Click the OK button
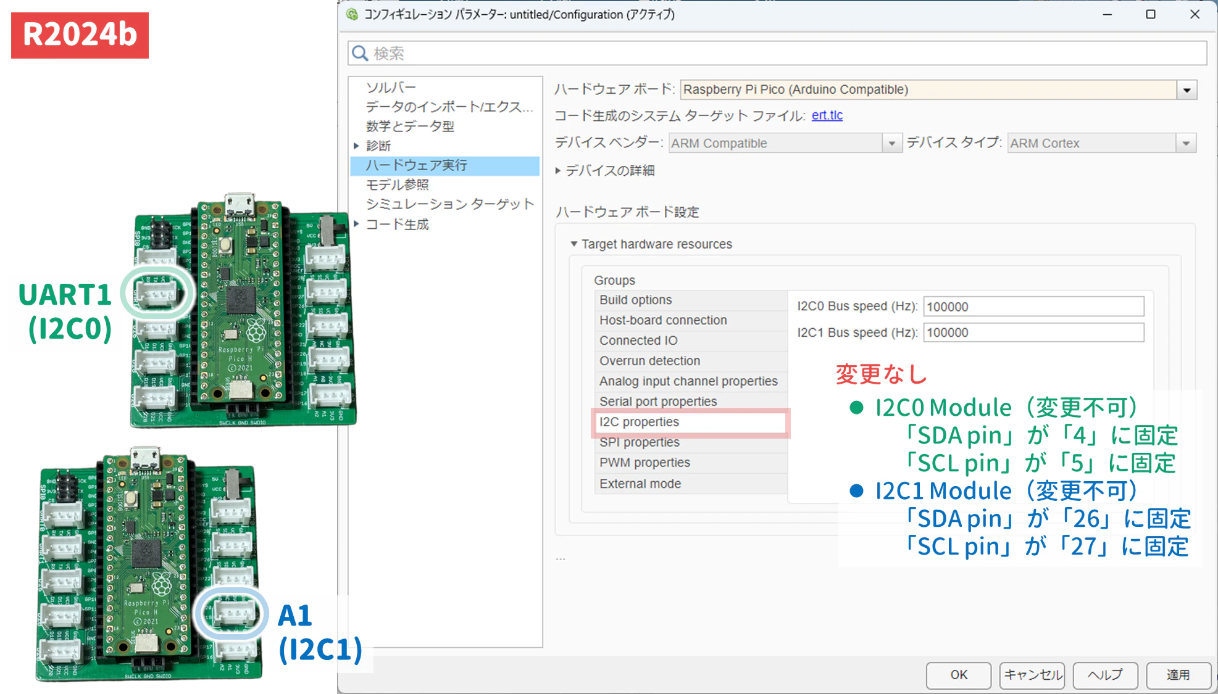The image size is (1218, 694). [959, 675]
